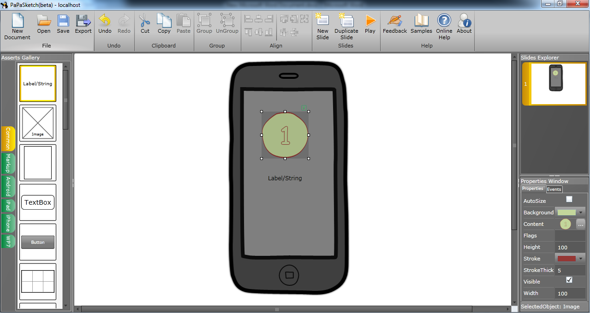Click the red Stroke color swatch
This screenshot has height=313, width=590.
point(566,259)
